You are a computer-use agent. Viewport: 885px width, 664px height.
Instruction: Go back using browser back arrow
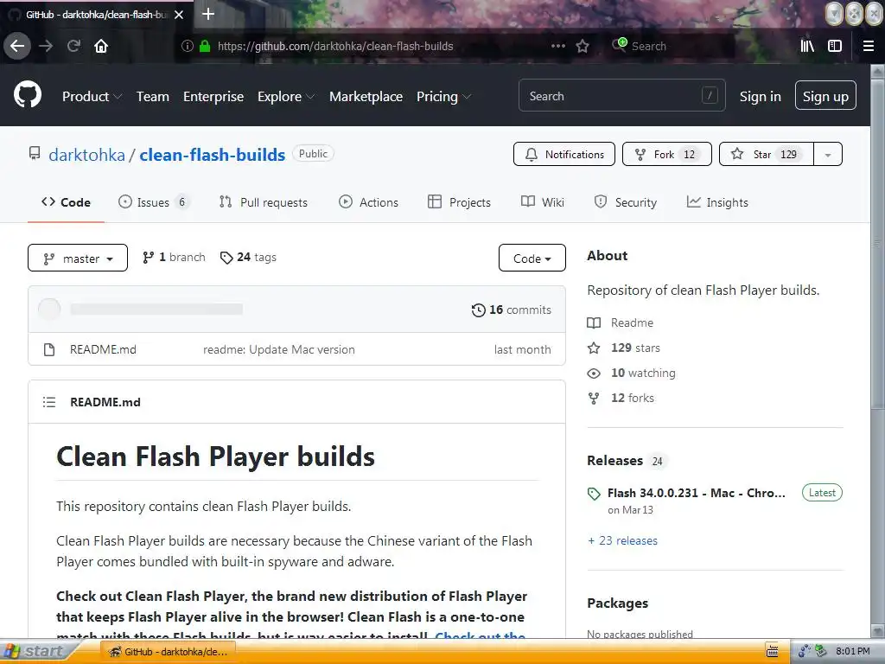click(x=17, y=46)
